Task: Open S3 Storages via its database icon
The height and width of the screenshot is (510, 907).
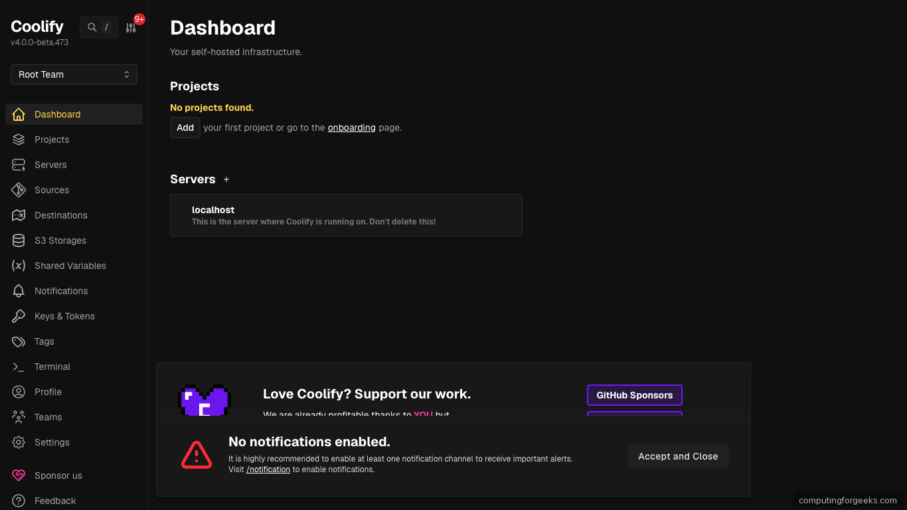Action: pos(19,240)
